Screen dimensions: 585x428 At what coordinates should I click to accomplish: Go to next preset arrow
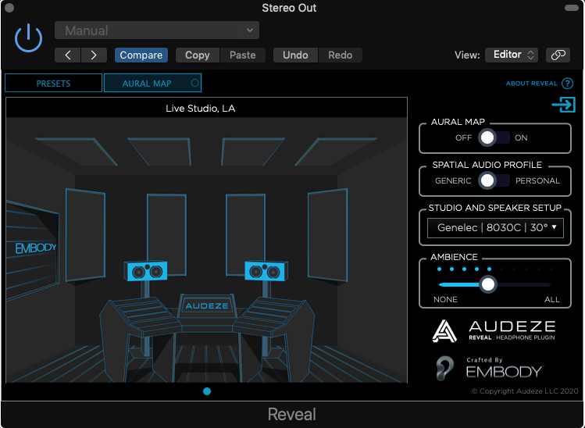(94, 55)
